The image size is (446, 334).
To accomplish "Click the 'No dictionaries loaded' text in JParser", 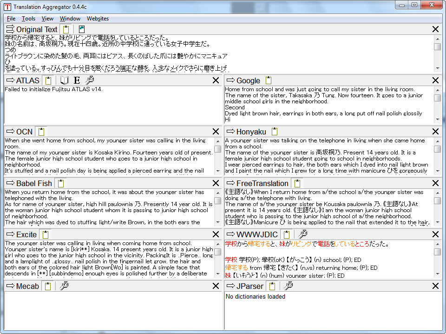I will [255, 297].
